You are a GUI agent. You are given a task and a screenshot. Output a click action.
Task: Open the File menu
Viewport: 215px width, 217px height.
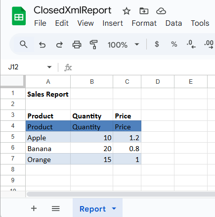(40, 23)
